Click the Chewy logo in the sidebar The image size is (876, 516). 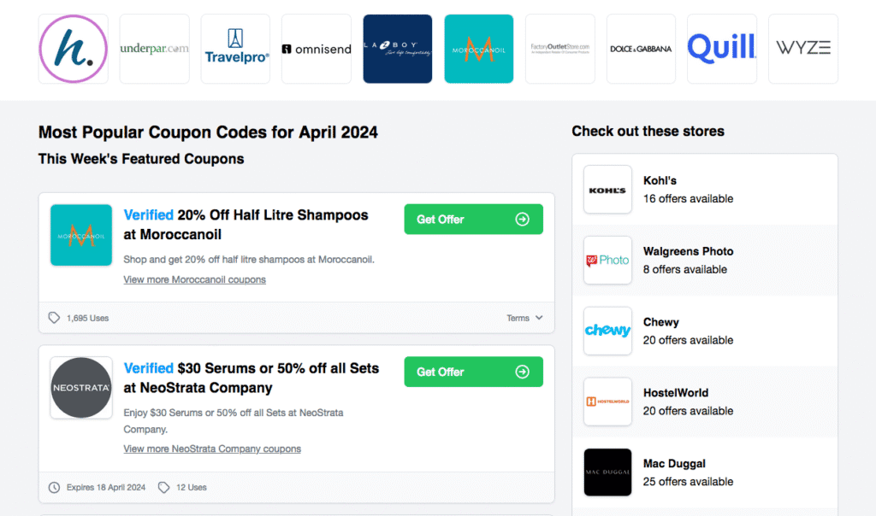coord(607,331)
